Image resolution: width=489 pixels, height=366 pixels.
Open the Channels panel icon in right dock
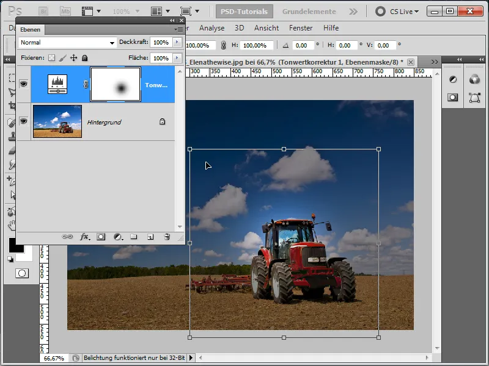pyautogui.click(x=474, y=79)
